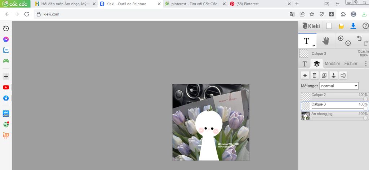Open browser history in the sidebar
The image size is (369, 170).
pyautogui.click(x=6, y=28)
